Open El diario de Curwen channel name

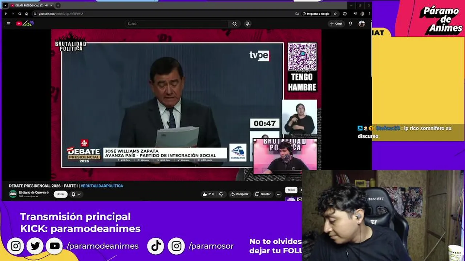tap(32, 192)
